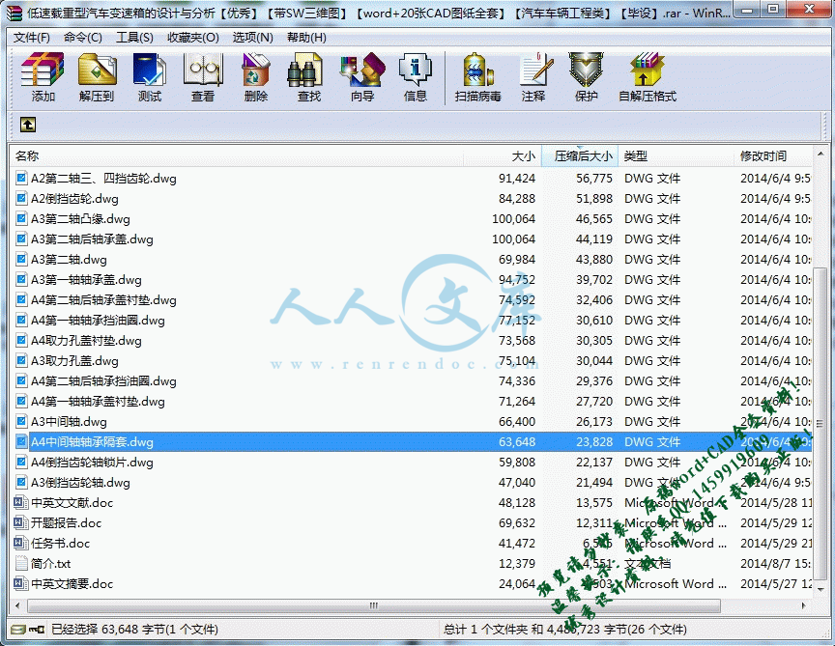The height and width of the screenshot is (646, 835).
Task: Sort by Modified (修改时间) column header
Action: pyautogui.click(x=773, y=155)
